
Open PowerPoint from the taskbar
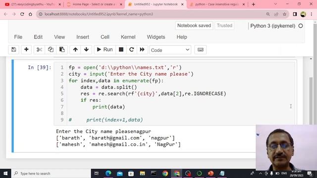[x=211, y=174]
